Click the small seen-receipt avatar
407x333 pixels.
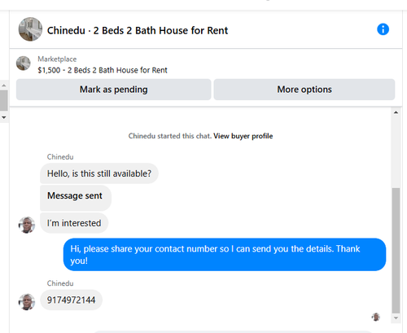(376, 317)
